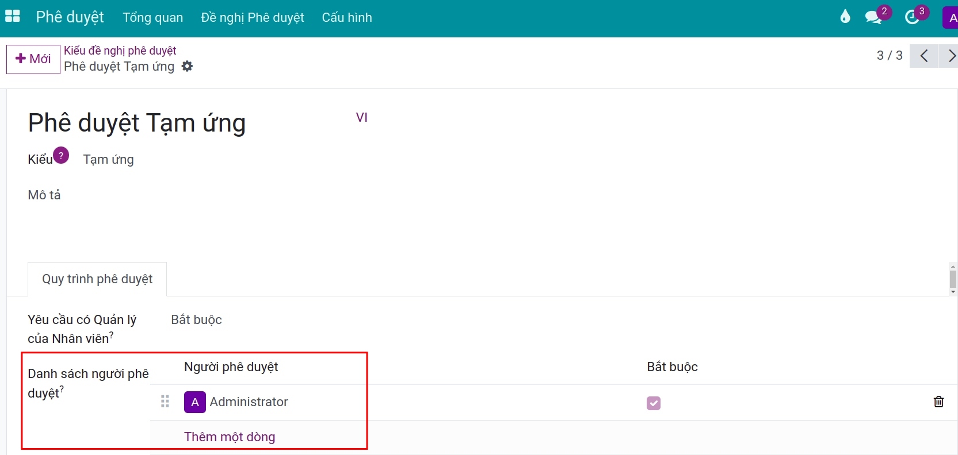
Task: Open the user avatar menu
Action: (x=950, y=17)
